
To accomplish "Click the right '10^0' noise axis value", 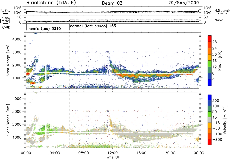I will coord(207,13).
